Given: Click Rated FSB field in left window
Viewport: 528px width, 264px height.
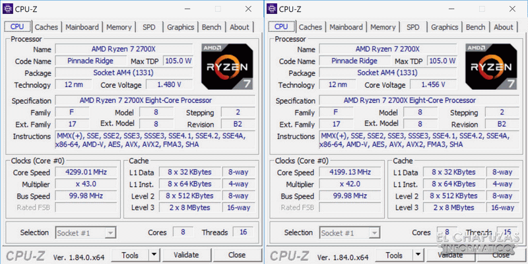Looking at the screenshot, I should point(86,207).
